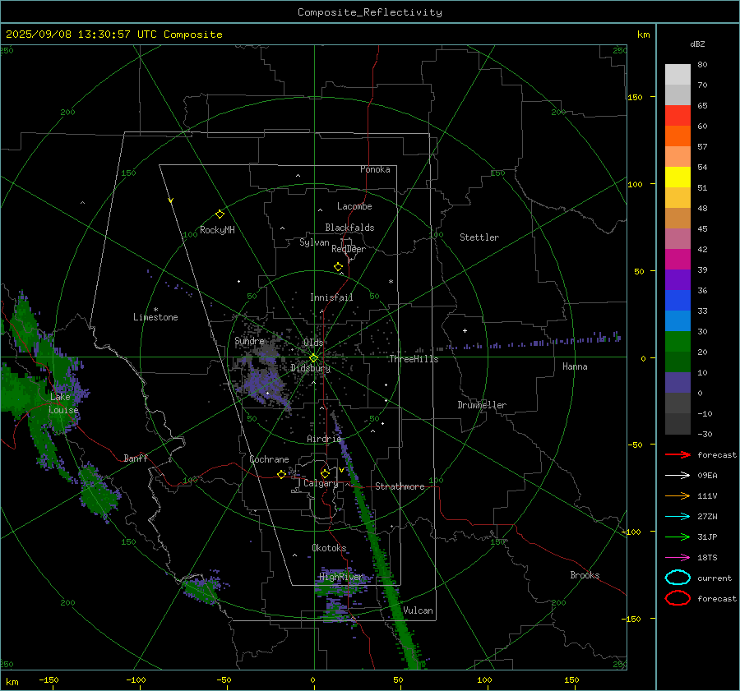The width and height of the screenshot is (740, 691).
Task: Click the HighRiver label
Action: click(x=341, y=577)
